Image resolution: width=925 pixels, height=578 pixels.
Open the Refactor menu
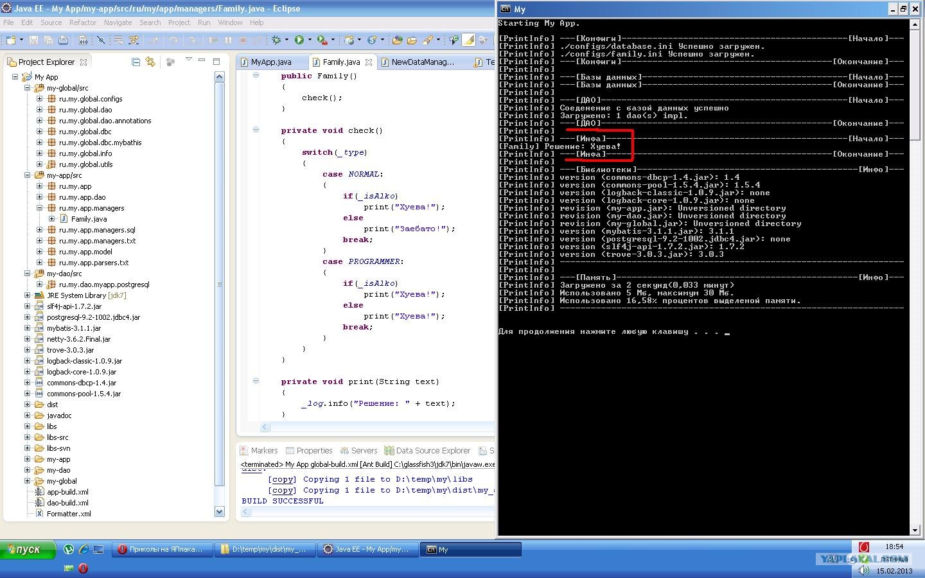[82, 22]
